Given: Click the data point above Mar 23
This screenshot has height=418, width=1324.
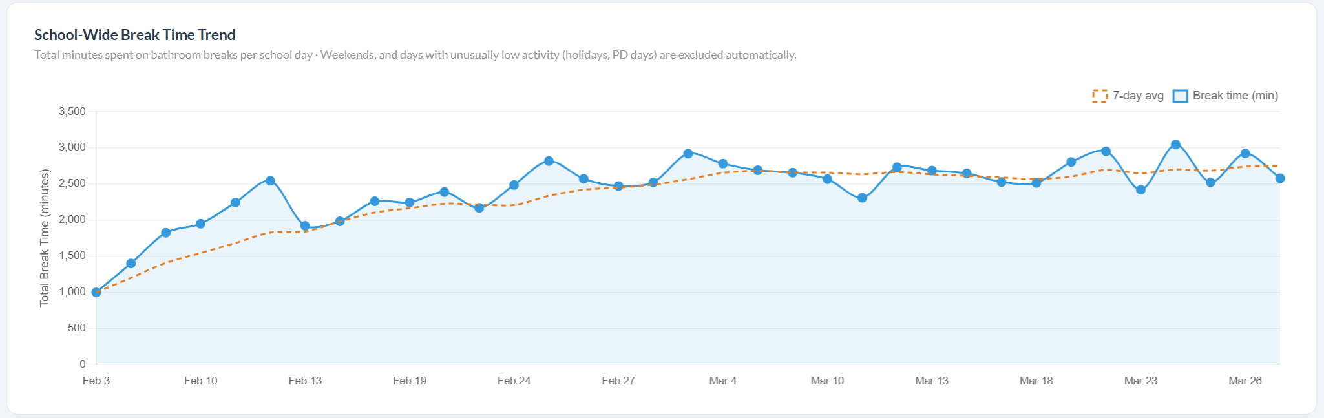Looking at the screenshot, I should click(1141, 190).
